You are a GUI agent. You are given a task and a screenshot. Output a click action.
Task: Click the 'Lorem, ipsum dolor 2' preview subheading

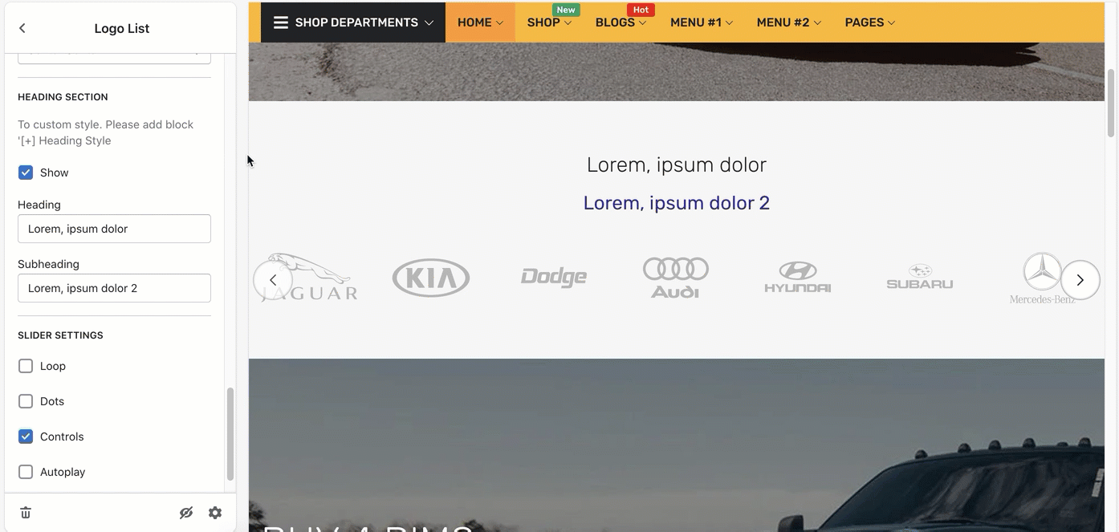(x=677, y=203)
